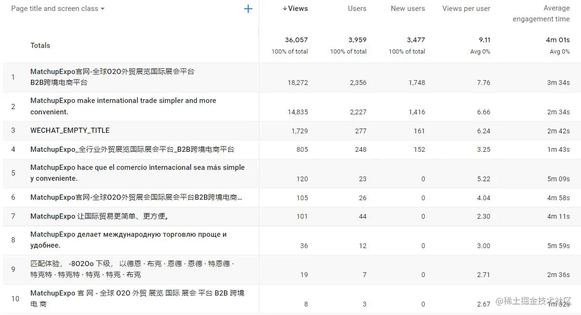The image size is (581, 315).
Task: Click users value 2,227
Action: tap(358, 112)
